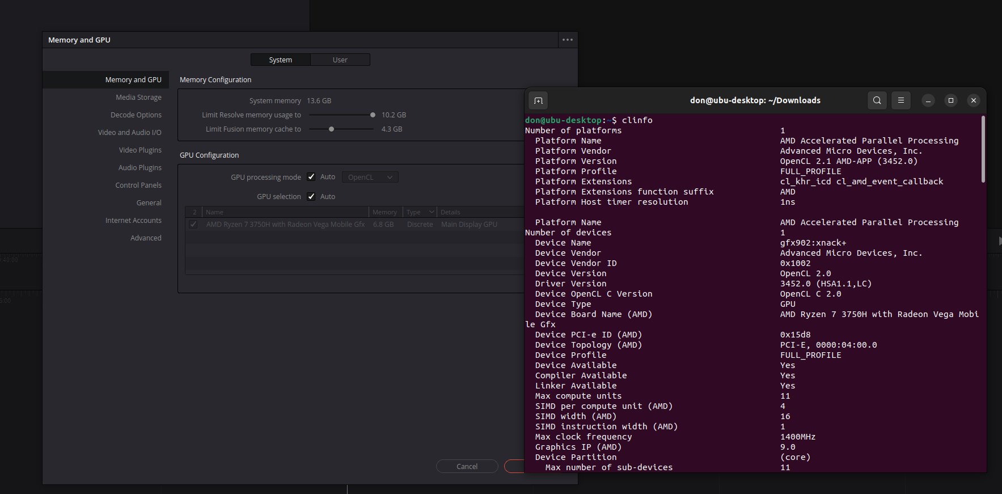Click the terminal new tab icon
This screenshot has height=494, width=1002.
pos(538,100)
